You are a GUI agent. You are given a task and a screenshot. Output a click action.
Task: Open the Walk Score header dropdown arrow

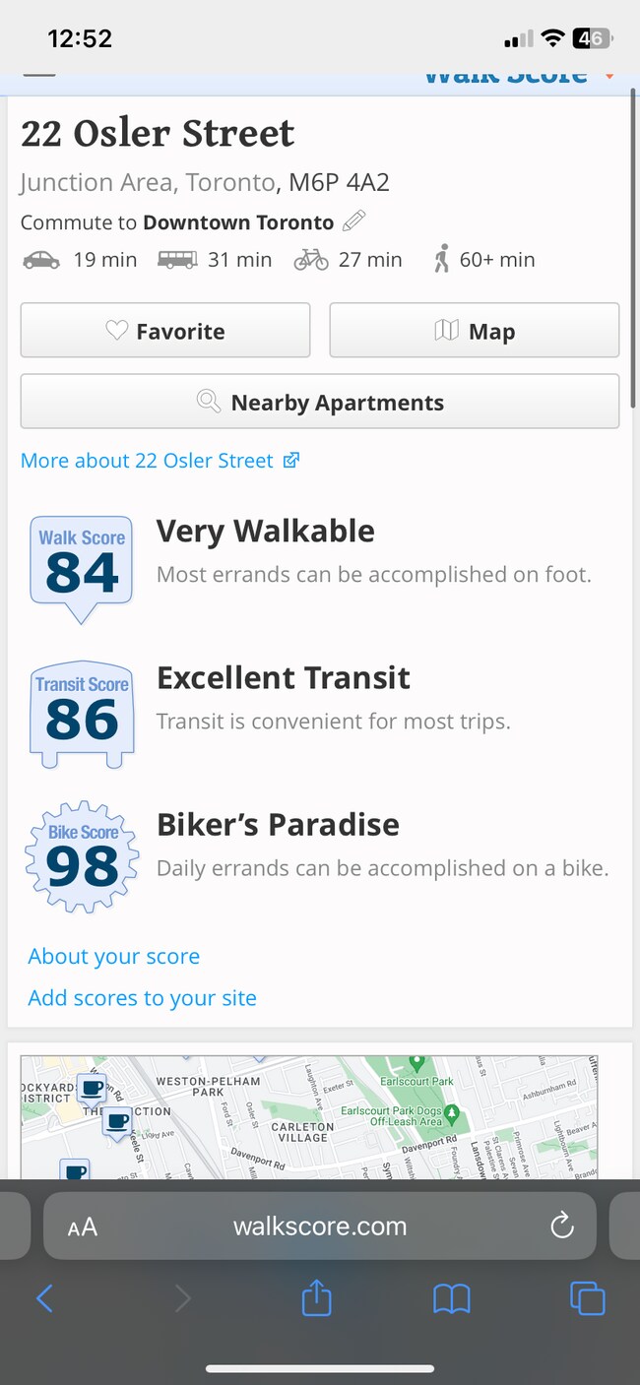(609, 77)
